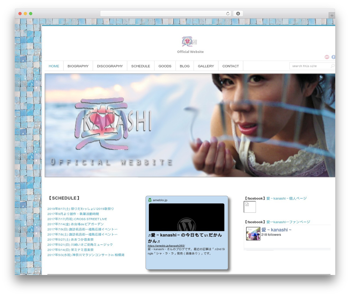Open the DISCOGRAPHY menu item

(x=110, y=66)
